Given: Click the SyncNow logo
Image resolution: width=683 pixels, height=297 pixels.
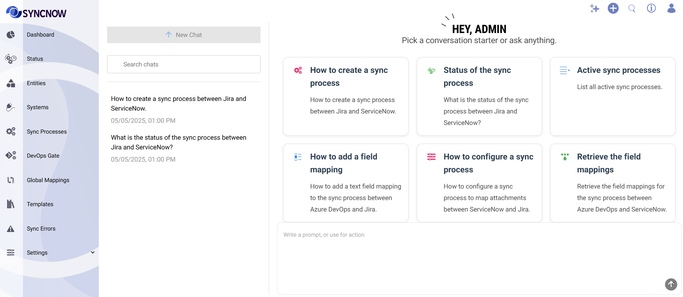Looking at the screenshot, I should tap(36, 13).
